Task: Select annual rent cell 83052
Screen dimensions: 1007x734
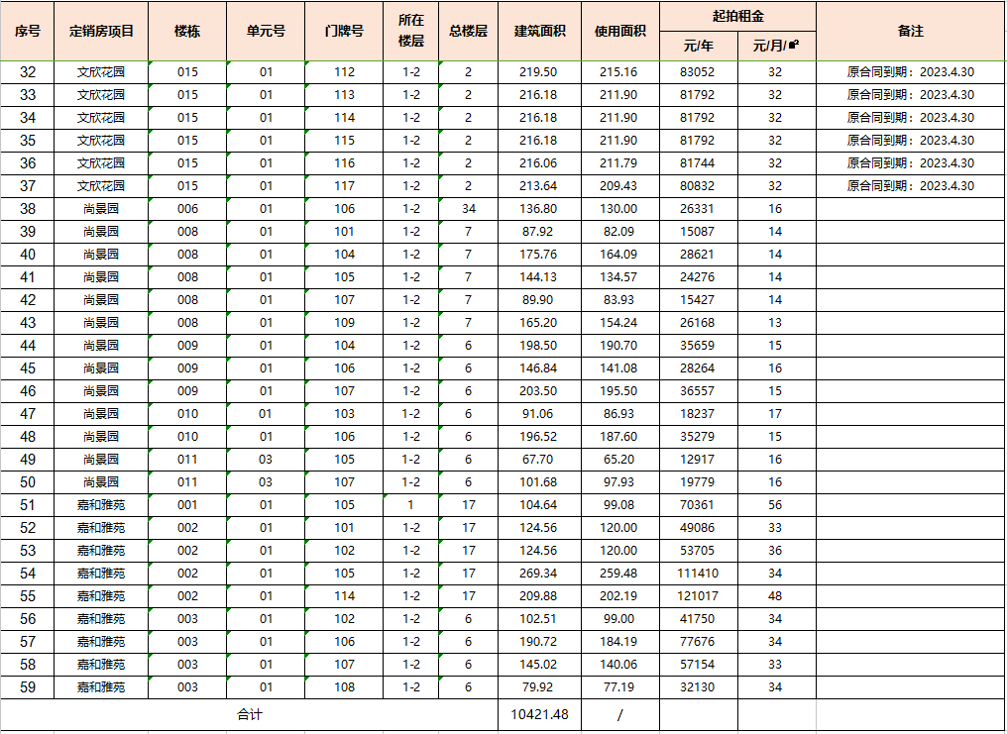Action: (698, 72)
